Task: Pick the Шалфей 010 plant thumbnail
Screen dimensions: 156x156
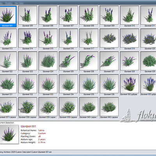Action: [129, 15]
